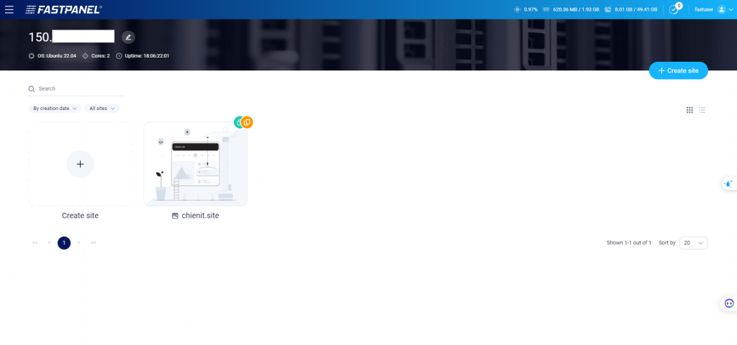Click the Cores: 2 label
The height and width of the screenshot is (345, 737).
[101, 56]
